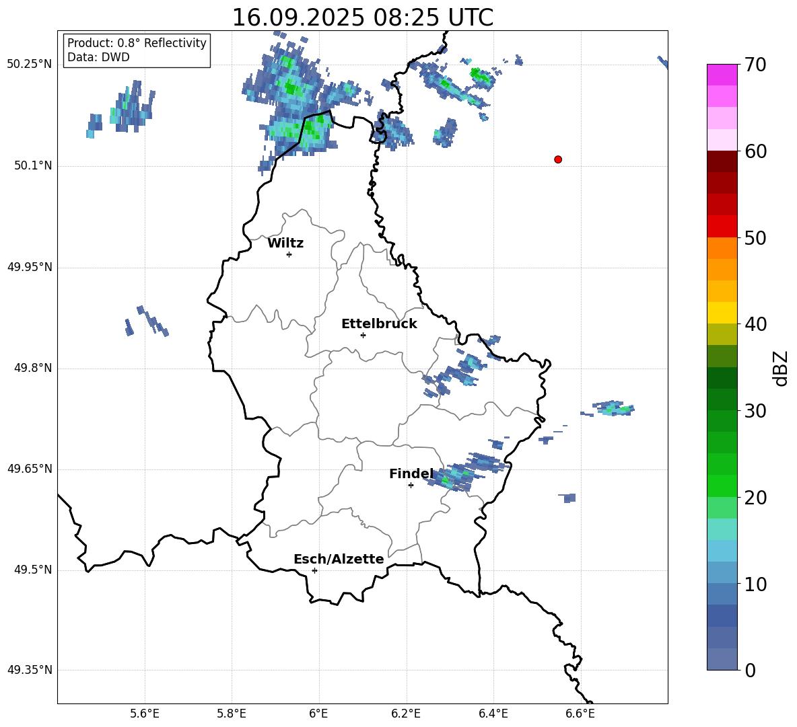Click the 0 tick on the colorbar
Viewport: 797px width, 727px height.
[750, 670]
